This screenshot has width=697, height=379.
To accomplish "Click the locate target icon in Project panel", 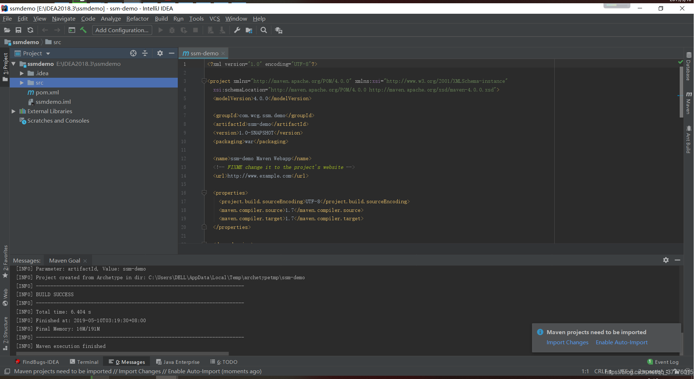I will coord(133,54).
